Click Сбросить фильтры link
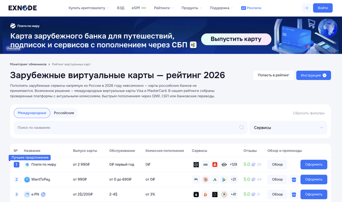The image size is (342, 202). click(x=308, y=113)
